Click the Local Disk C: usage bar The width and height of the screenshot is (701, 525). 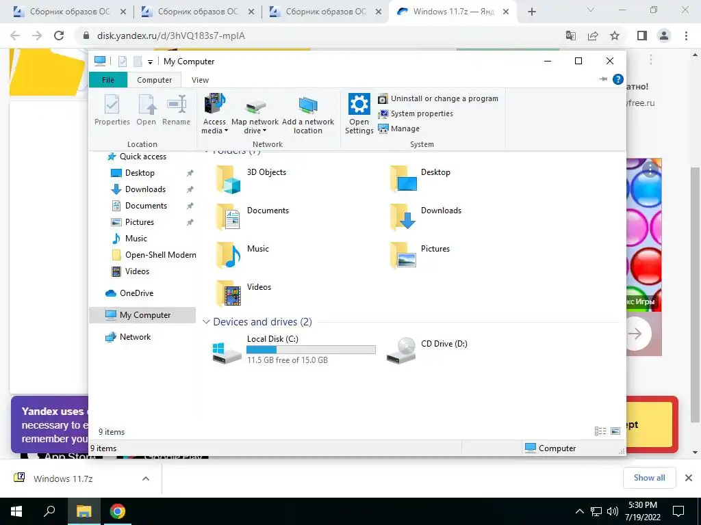click(x=311, y=349)
